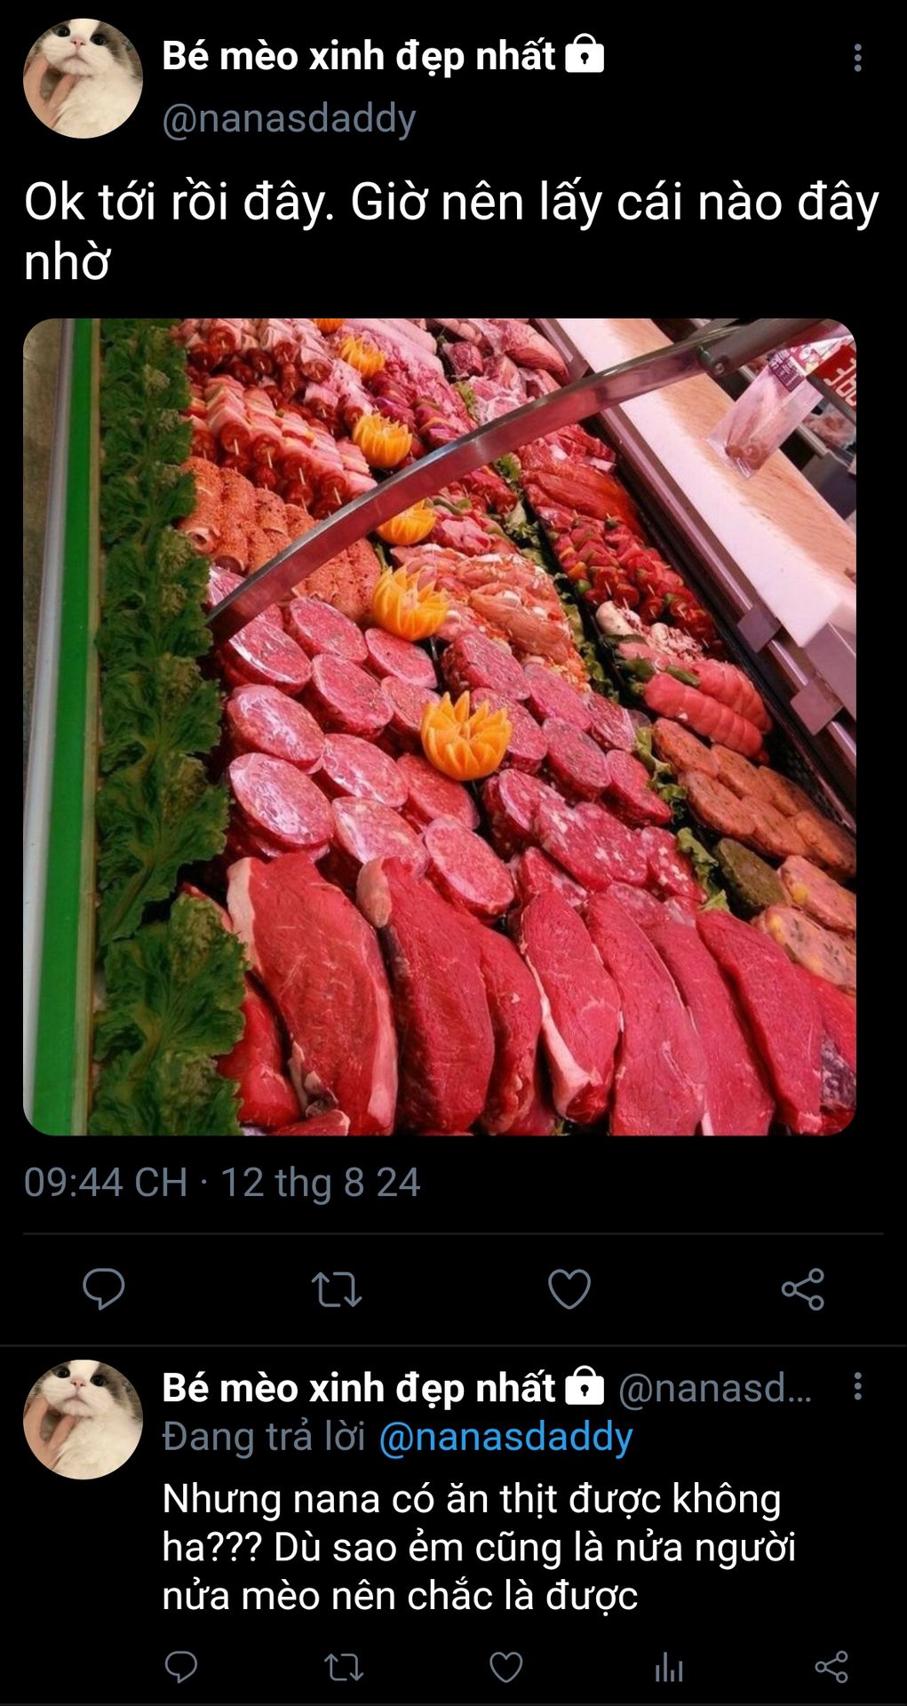Tap the reply author's display name

pos(359,1387)
